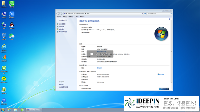Launch the 360 antivirus shield shortcut
Screen dimensions: 200x112
click(4, 91)
